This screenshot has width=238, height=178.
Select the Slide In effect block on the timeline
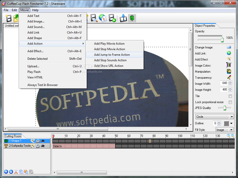[x=84, y=146]
